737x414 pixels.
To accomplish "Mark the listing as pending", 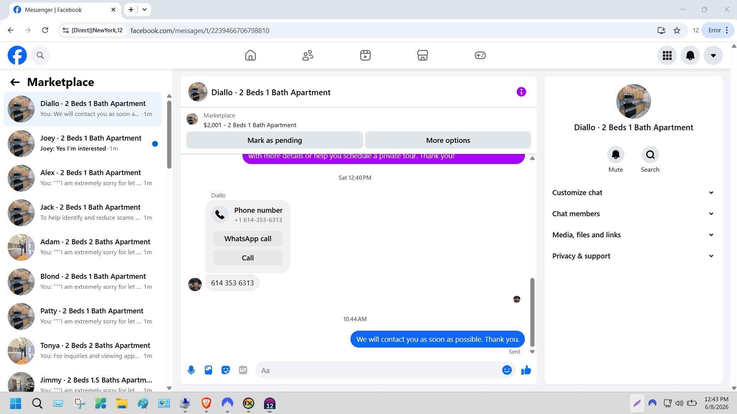I will click(x=275, y=140).
